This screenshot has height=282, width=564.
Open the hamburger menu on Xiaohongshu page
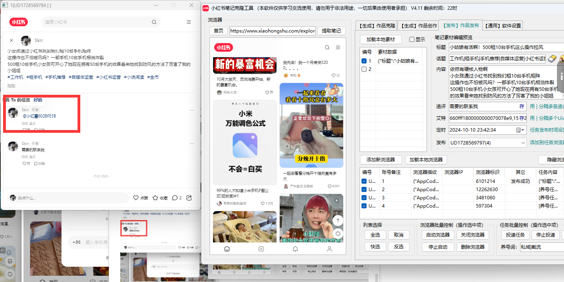[x=338, y=47]
